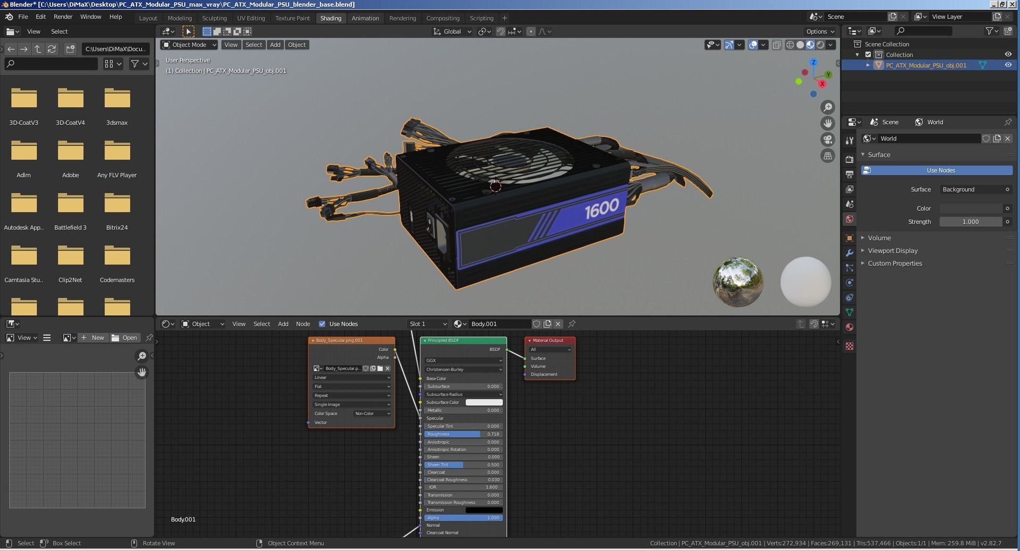Go to parent directory in file browser

coord(38,49)
